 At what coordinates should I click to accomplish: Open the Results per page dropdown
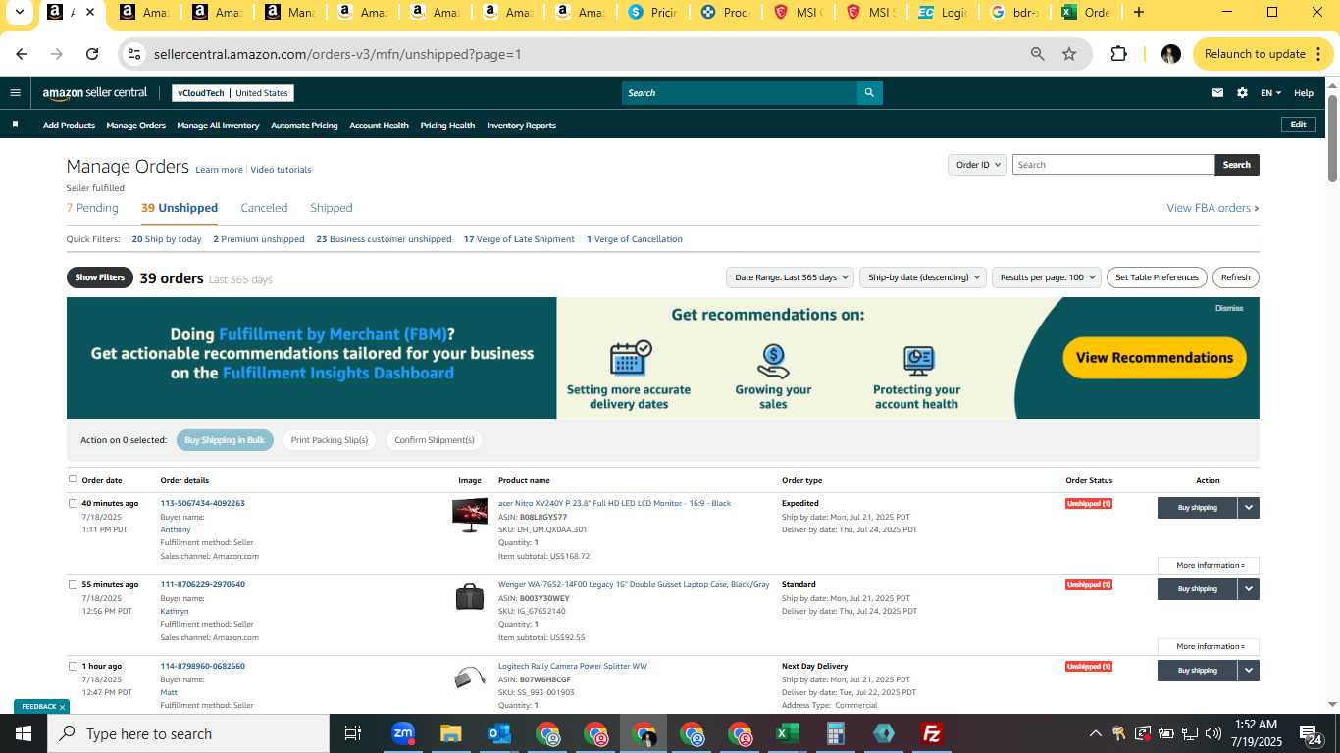click(1047, 277)
